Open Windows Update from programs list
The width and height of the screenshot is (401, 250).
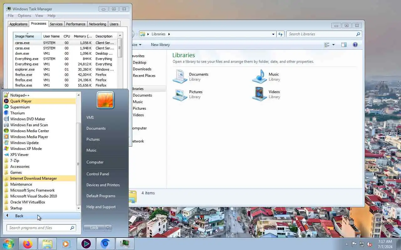[39, 143]
